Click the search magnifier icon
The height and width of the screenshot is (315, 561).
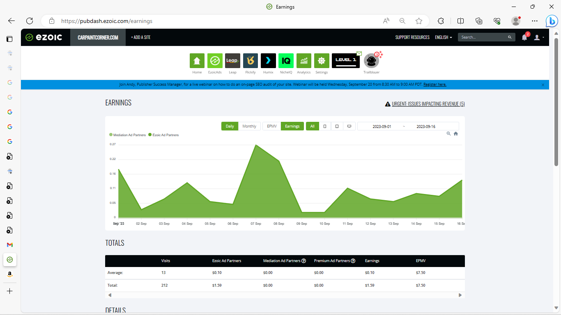[x=510, y=37]
